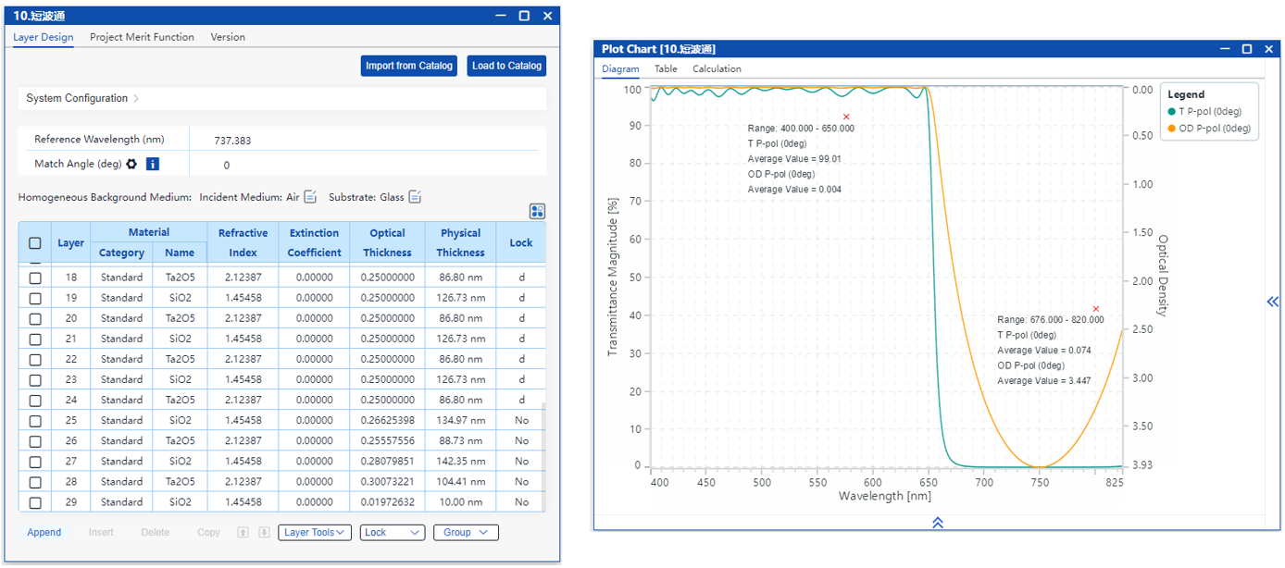Viewport: 1285px width, 568px height.
Task: Open the Layer Tools dropdown
Action: [314, 533]
